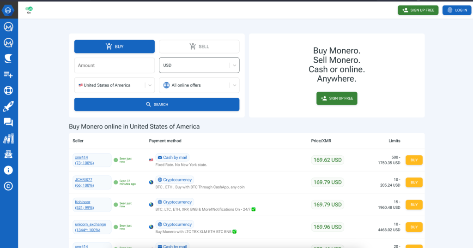The width and height of the screenshot is (473, 248).
Task: Open the buy Monero sidebar icon with down arrow
Action: tap(8, 27)
